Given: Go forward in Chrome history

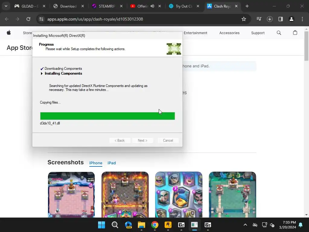Looking at the screenshot, I should pos(18,19).
